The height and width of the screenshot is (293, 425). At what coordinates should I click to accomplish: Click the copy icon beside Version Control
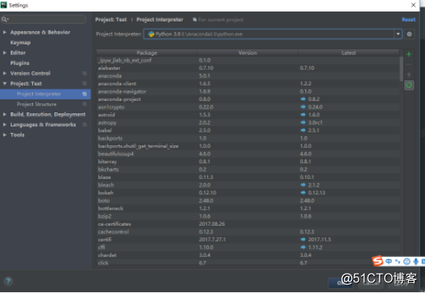pos(84,73)
